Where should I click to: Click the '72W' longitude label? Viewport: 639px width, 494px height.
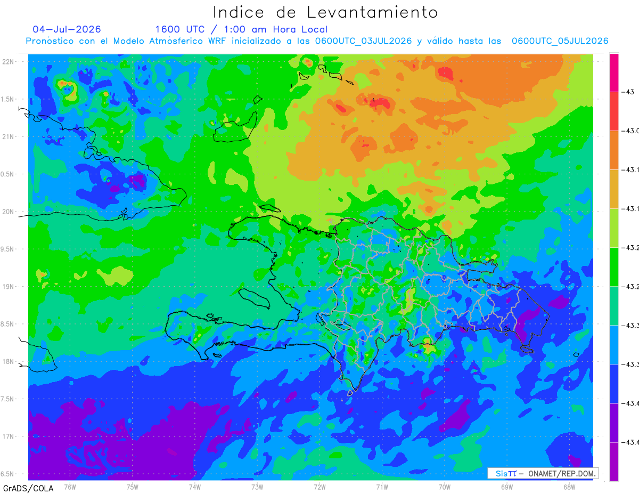(x=319, y=487)
